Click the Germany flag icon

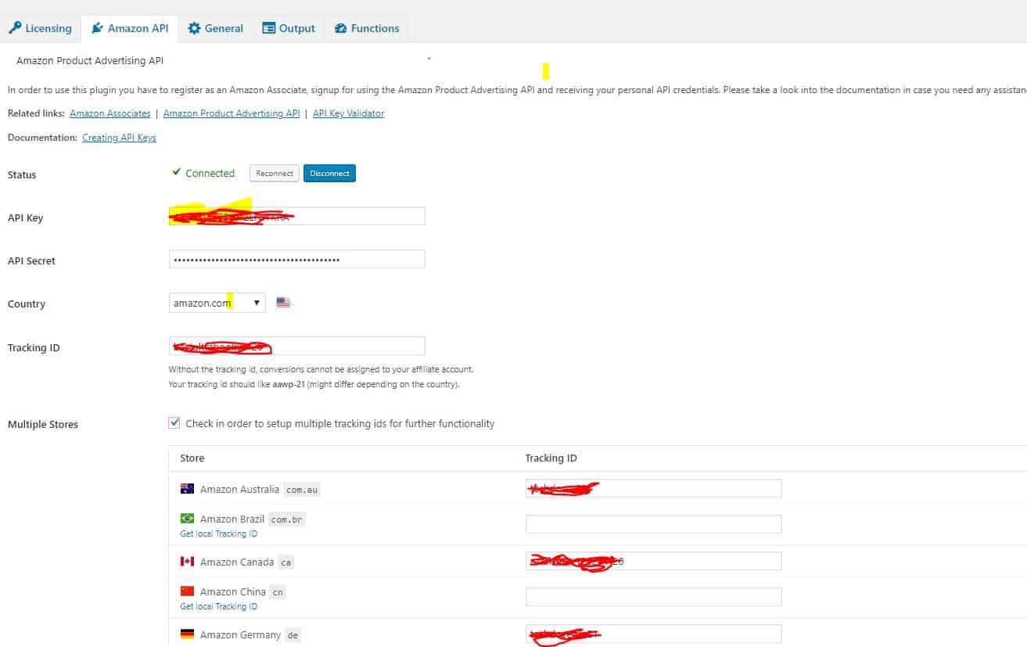pos(187,634)
